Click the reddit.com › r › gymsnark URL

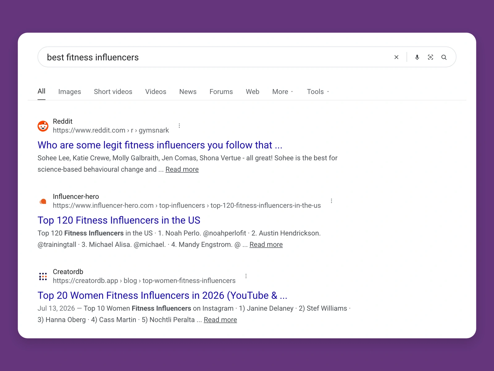[111, 130]
